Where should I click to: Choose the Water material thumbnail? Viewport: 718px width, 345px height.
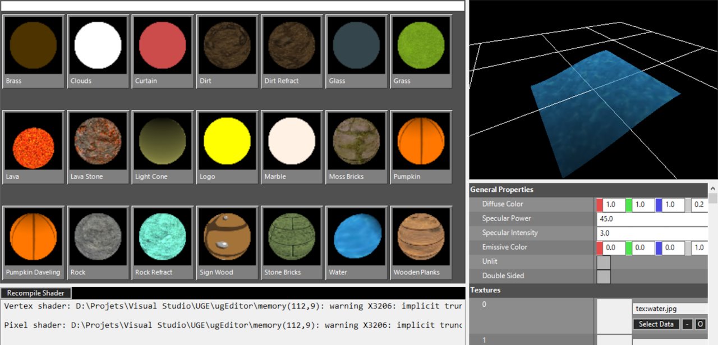pyautogui.click(x=356, y=243)
